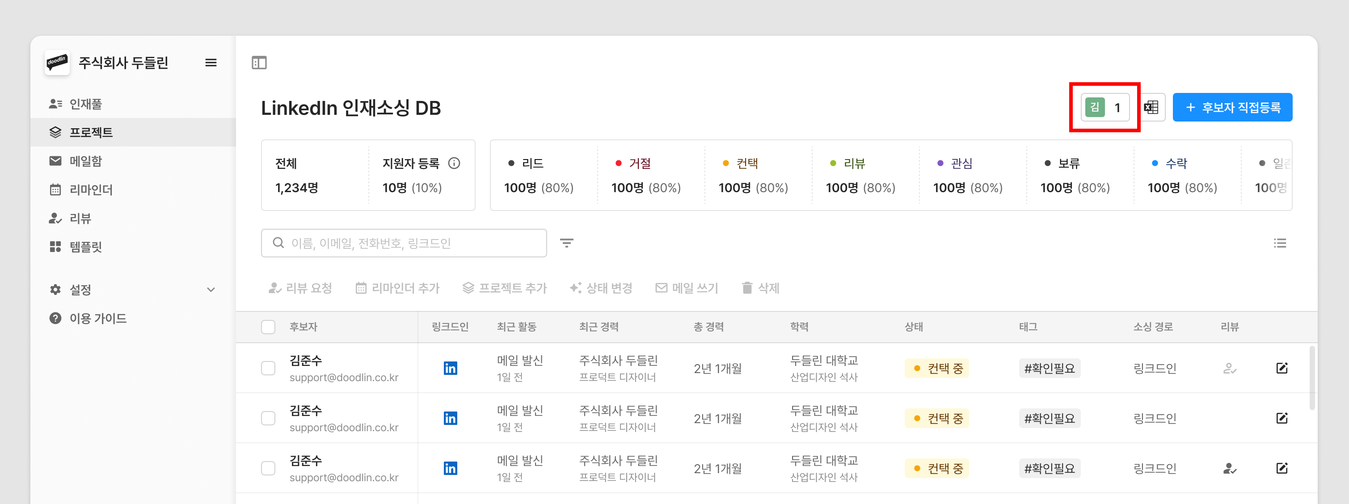This screenshot has width=1349, height=504.
Task: Check the select-all checkbox in table header
Action: click(268, 327)
